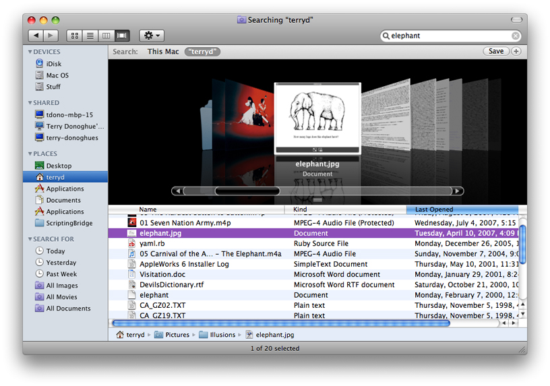Open iDisk in the sidebar

(53, 64)
